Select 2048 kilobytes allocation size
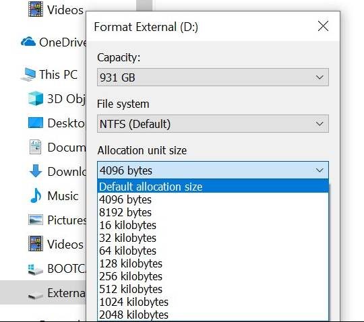The width and height of the screenshot is (364, 322). click(212, 315)
